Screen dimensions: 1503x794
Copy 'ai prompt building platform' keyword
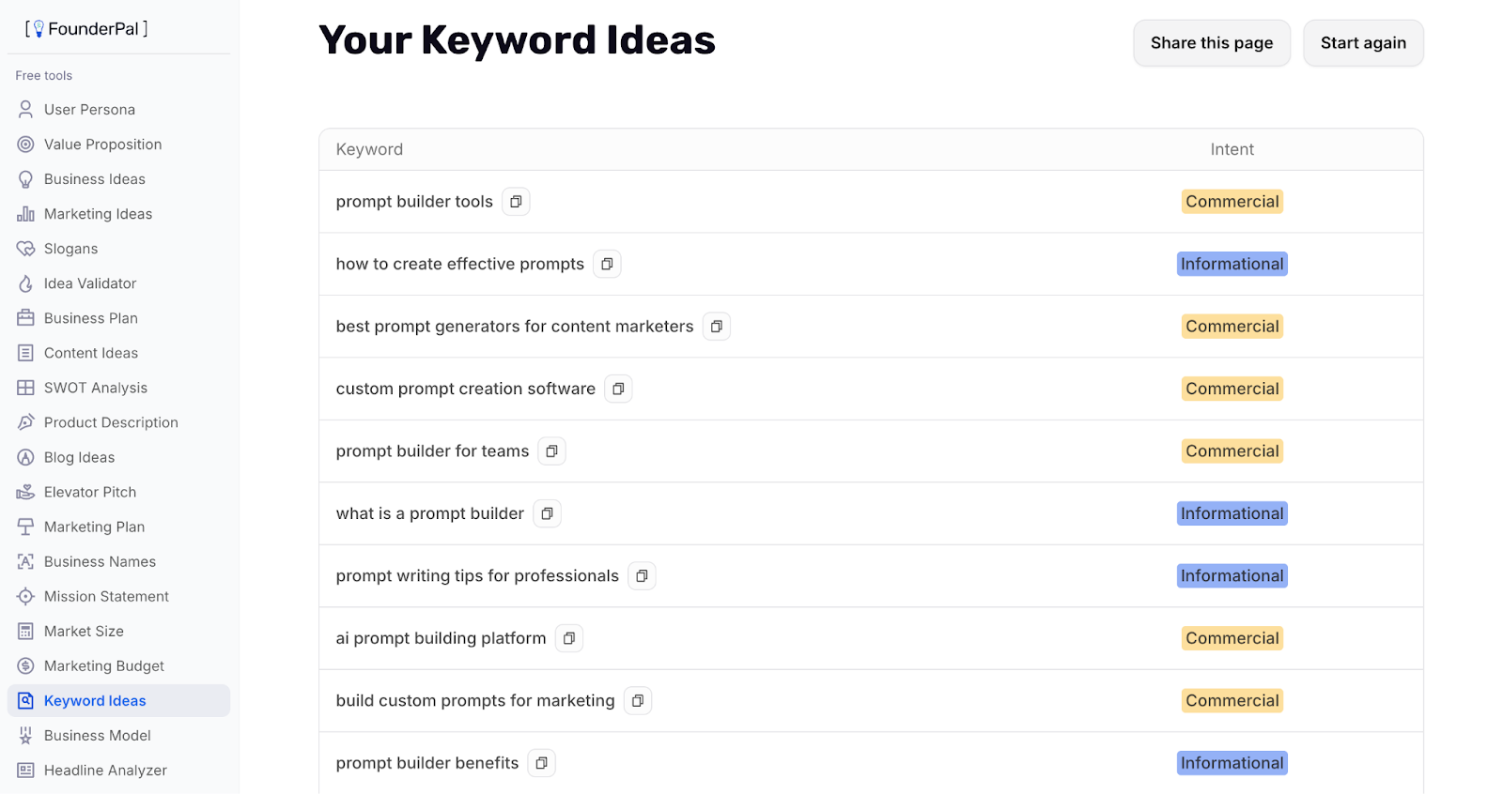click(569, 638)
